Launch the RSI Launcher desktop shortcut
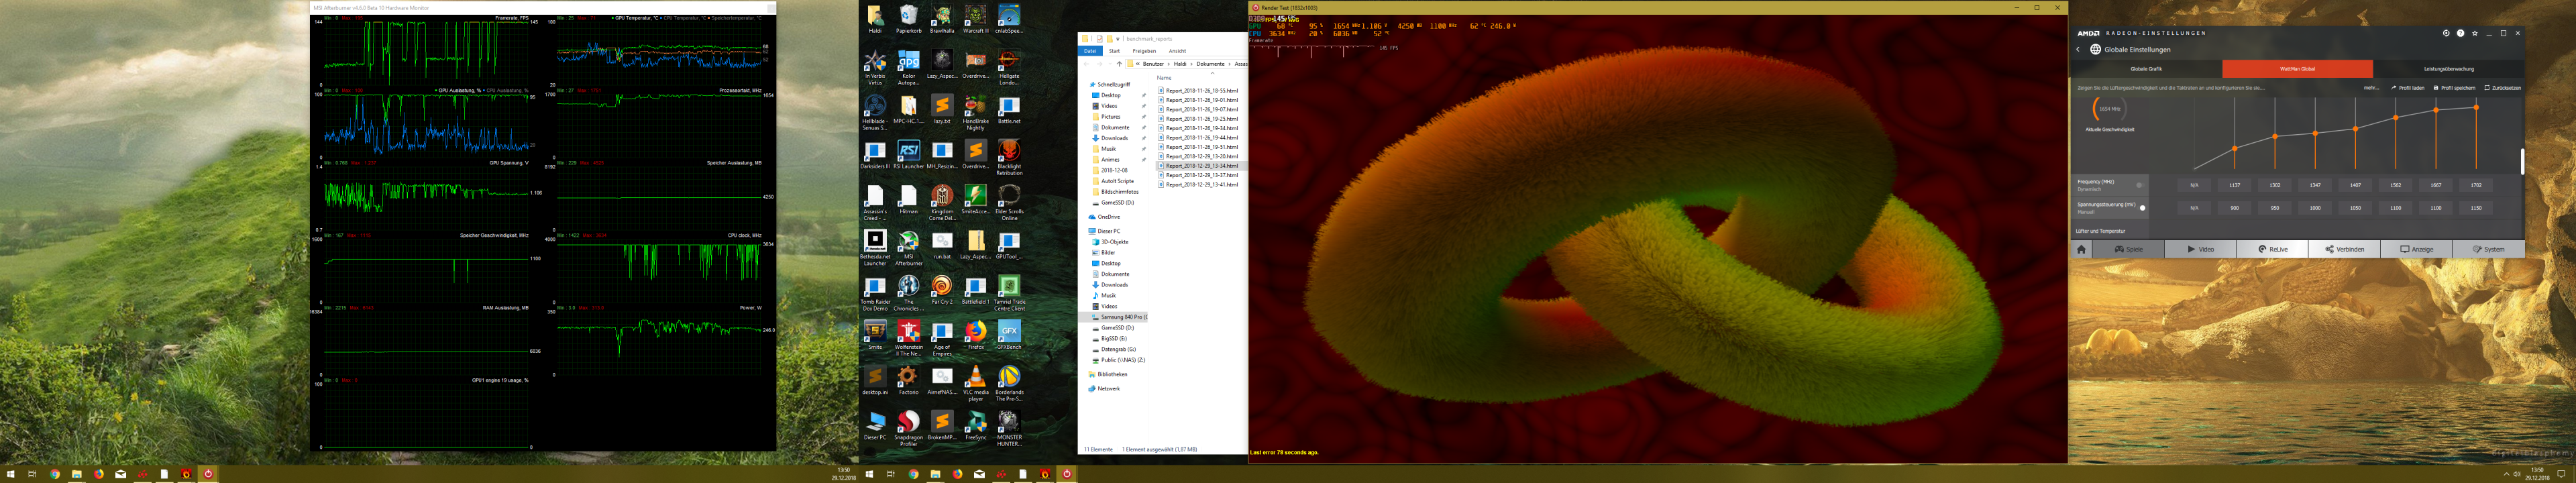This screenshot has height=483, width=2576. click(x=908, y=155)
